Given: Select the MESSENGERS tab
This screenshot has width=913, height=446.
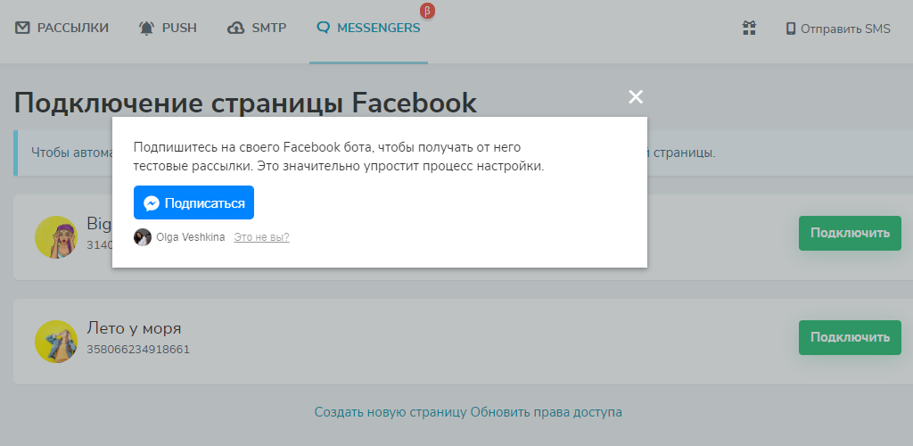Looking at the screenshot, I should coord(368,28).
